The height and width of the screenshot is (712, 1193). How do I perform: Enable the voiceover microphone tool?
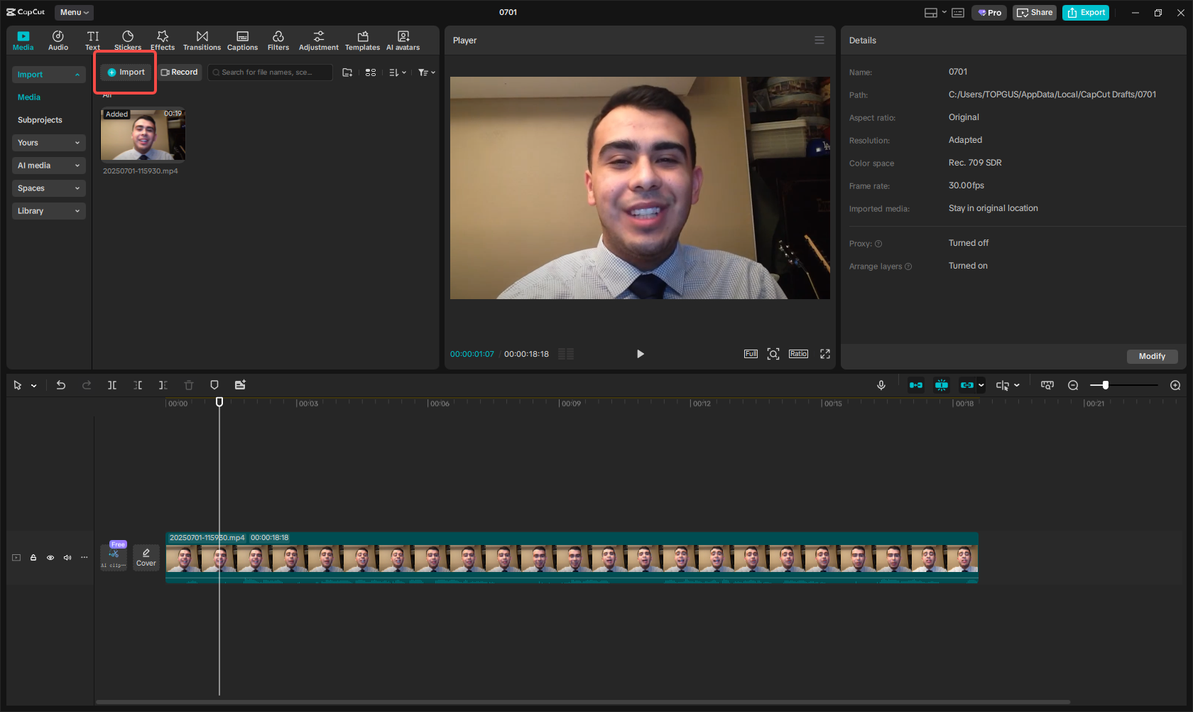coord(881,384)
